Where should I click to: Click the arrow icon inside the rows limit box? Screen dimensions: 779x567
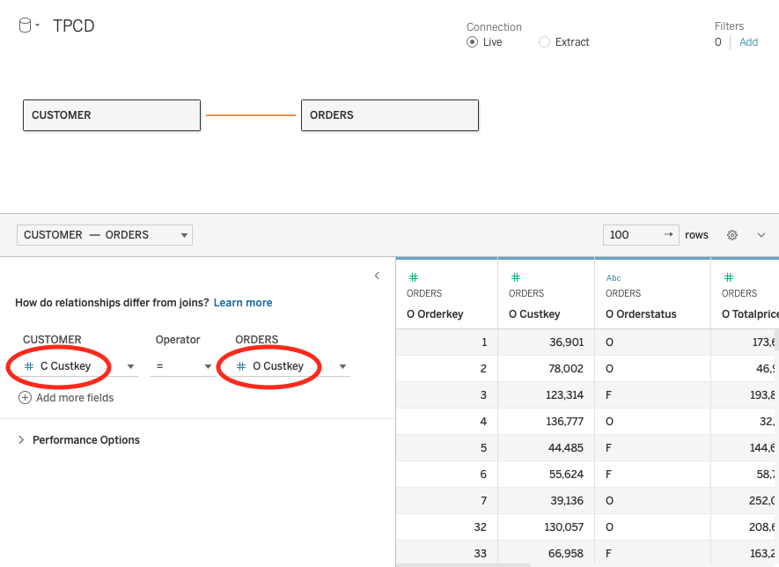[669, 234]
